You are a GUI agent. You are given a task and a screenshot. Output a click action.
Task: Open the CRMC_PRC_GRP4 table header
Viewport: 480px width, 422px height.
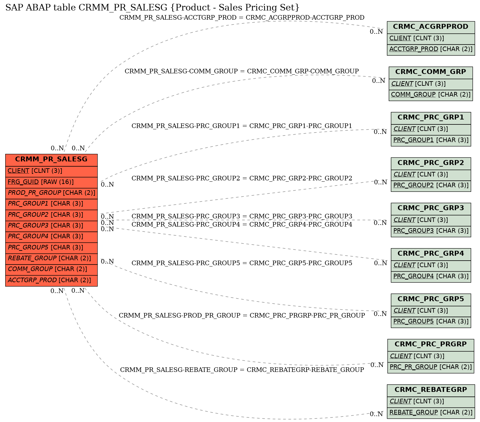click(x=431, y=254)
